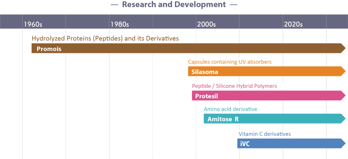Click the Amino acid derivative text
The height and width of the screenshot is (159, 348).
pos(230,109)
